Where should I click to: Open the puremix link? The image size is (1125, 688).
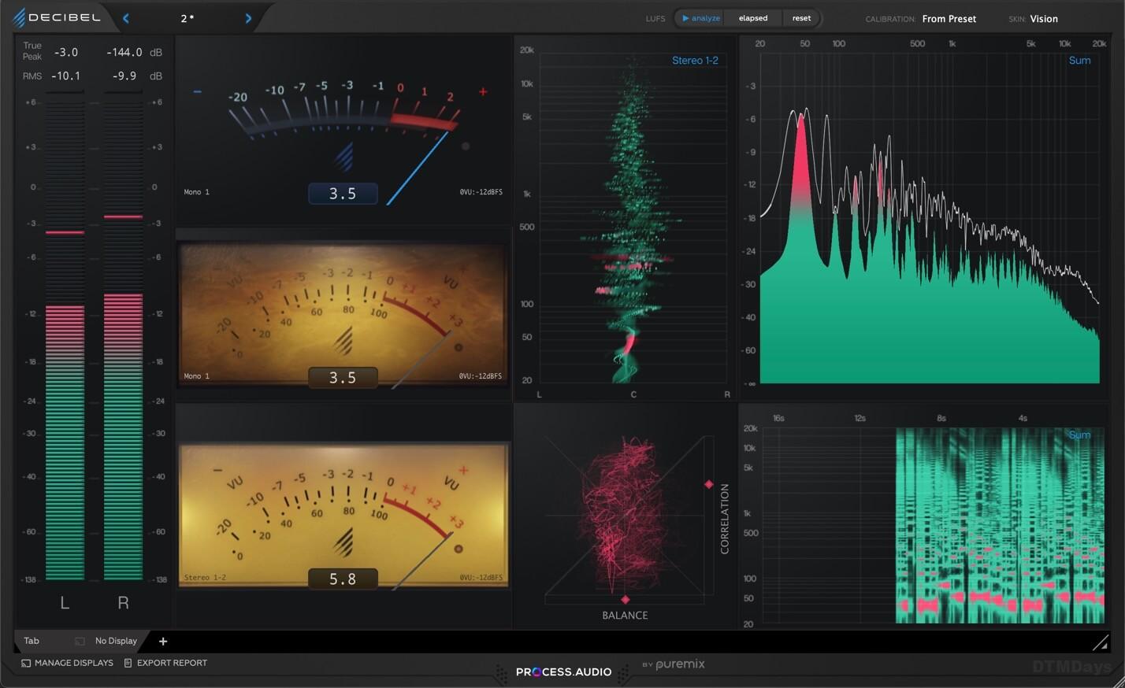pos(679,664)
